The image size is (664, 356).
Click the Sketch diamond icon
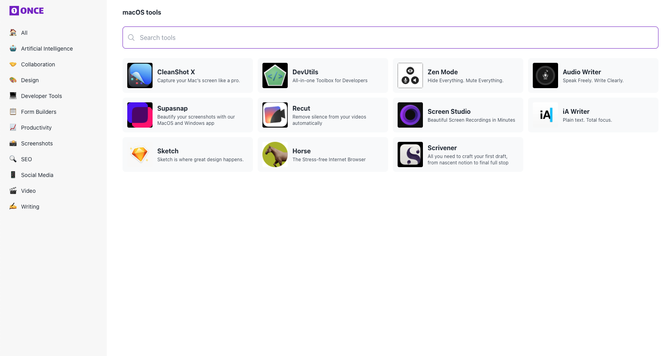click(x=140, y=154)
